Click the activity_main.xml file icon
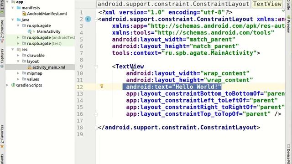Screen dimensions: 292x164 point(29,67)
